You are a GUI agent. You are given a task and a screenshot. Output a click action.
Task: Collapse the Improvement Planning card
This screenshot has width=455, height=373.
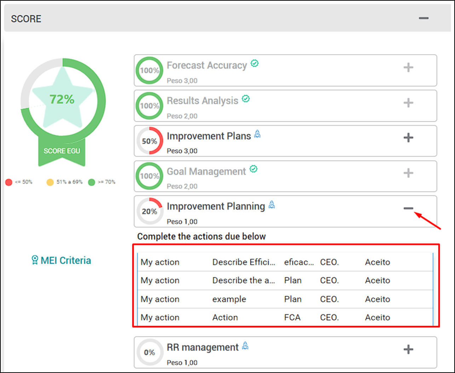pyautogui.click(x=408, y=208)
